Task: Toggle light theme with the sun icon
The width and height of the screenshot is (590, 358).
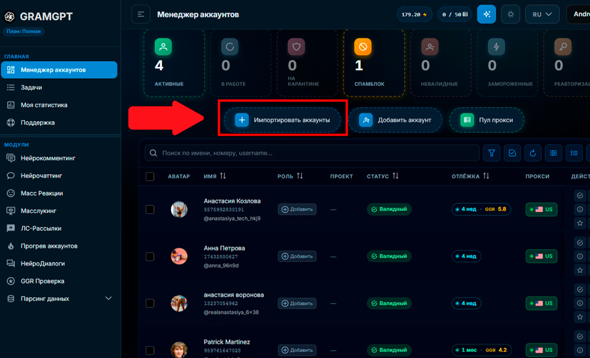Action: pos(511,14)
